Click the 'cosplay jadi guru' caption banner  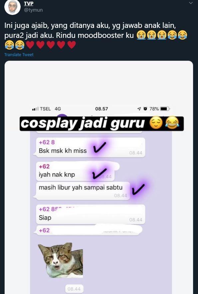pos(101,124)
